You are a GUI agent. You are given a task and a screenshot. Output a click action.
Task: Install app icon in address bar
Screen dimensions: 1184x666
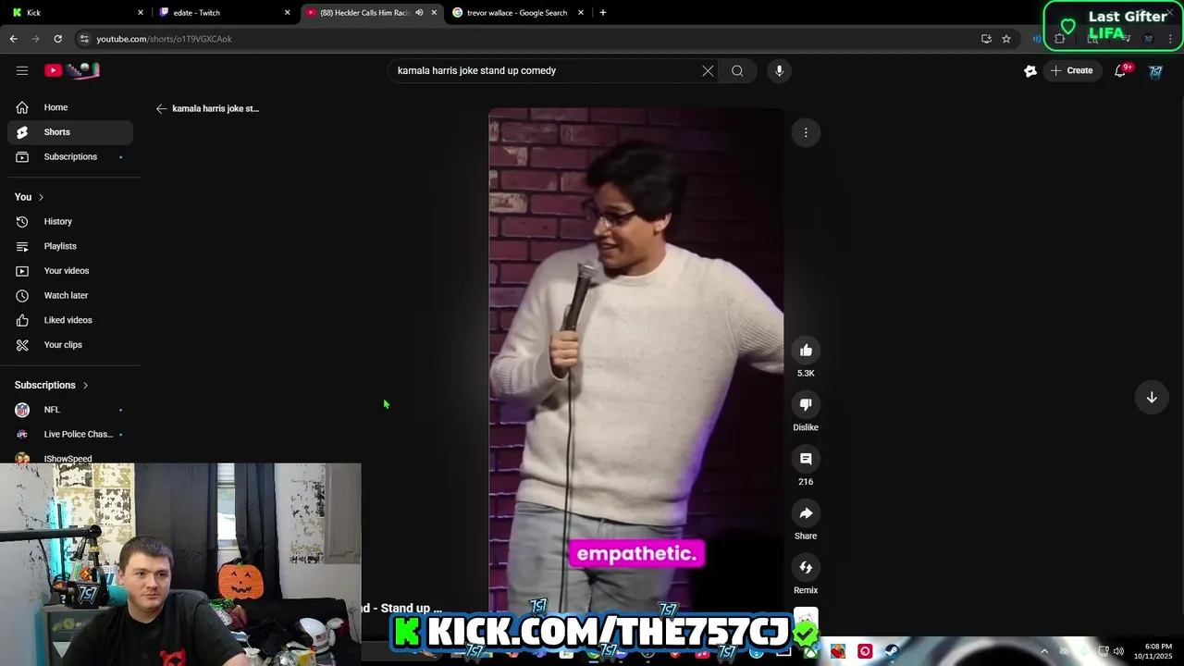click(x=986, y=39)
